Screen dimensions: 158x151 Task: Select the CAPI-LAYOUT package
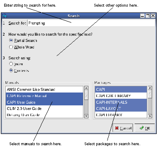click(121, 109)
